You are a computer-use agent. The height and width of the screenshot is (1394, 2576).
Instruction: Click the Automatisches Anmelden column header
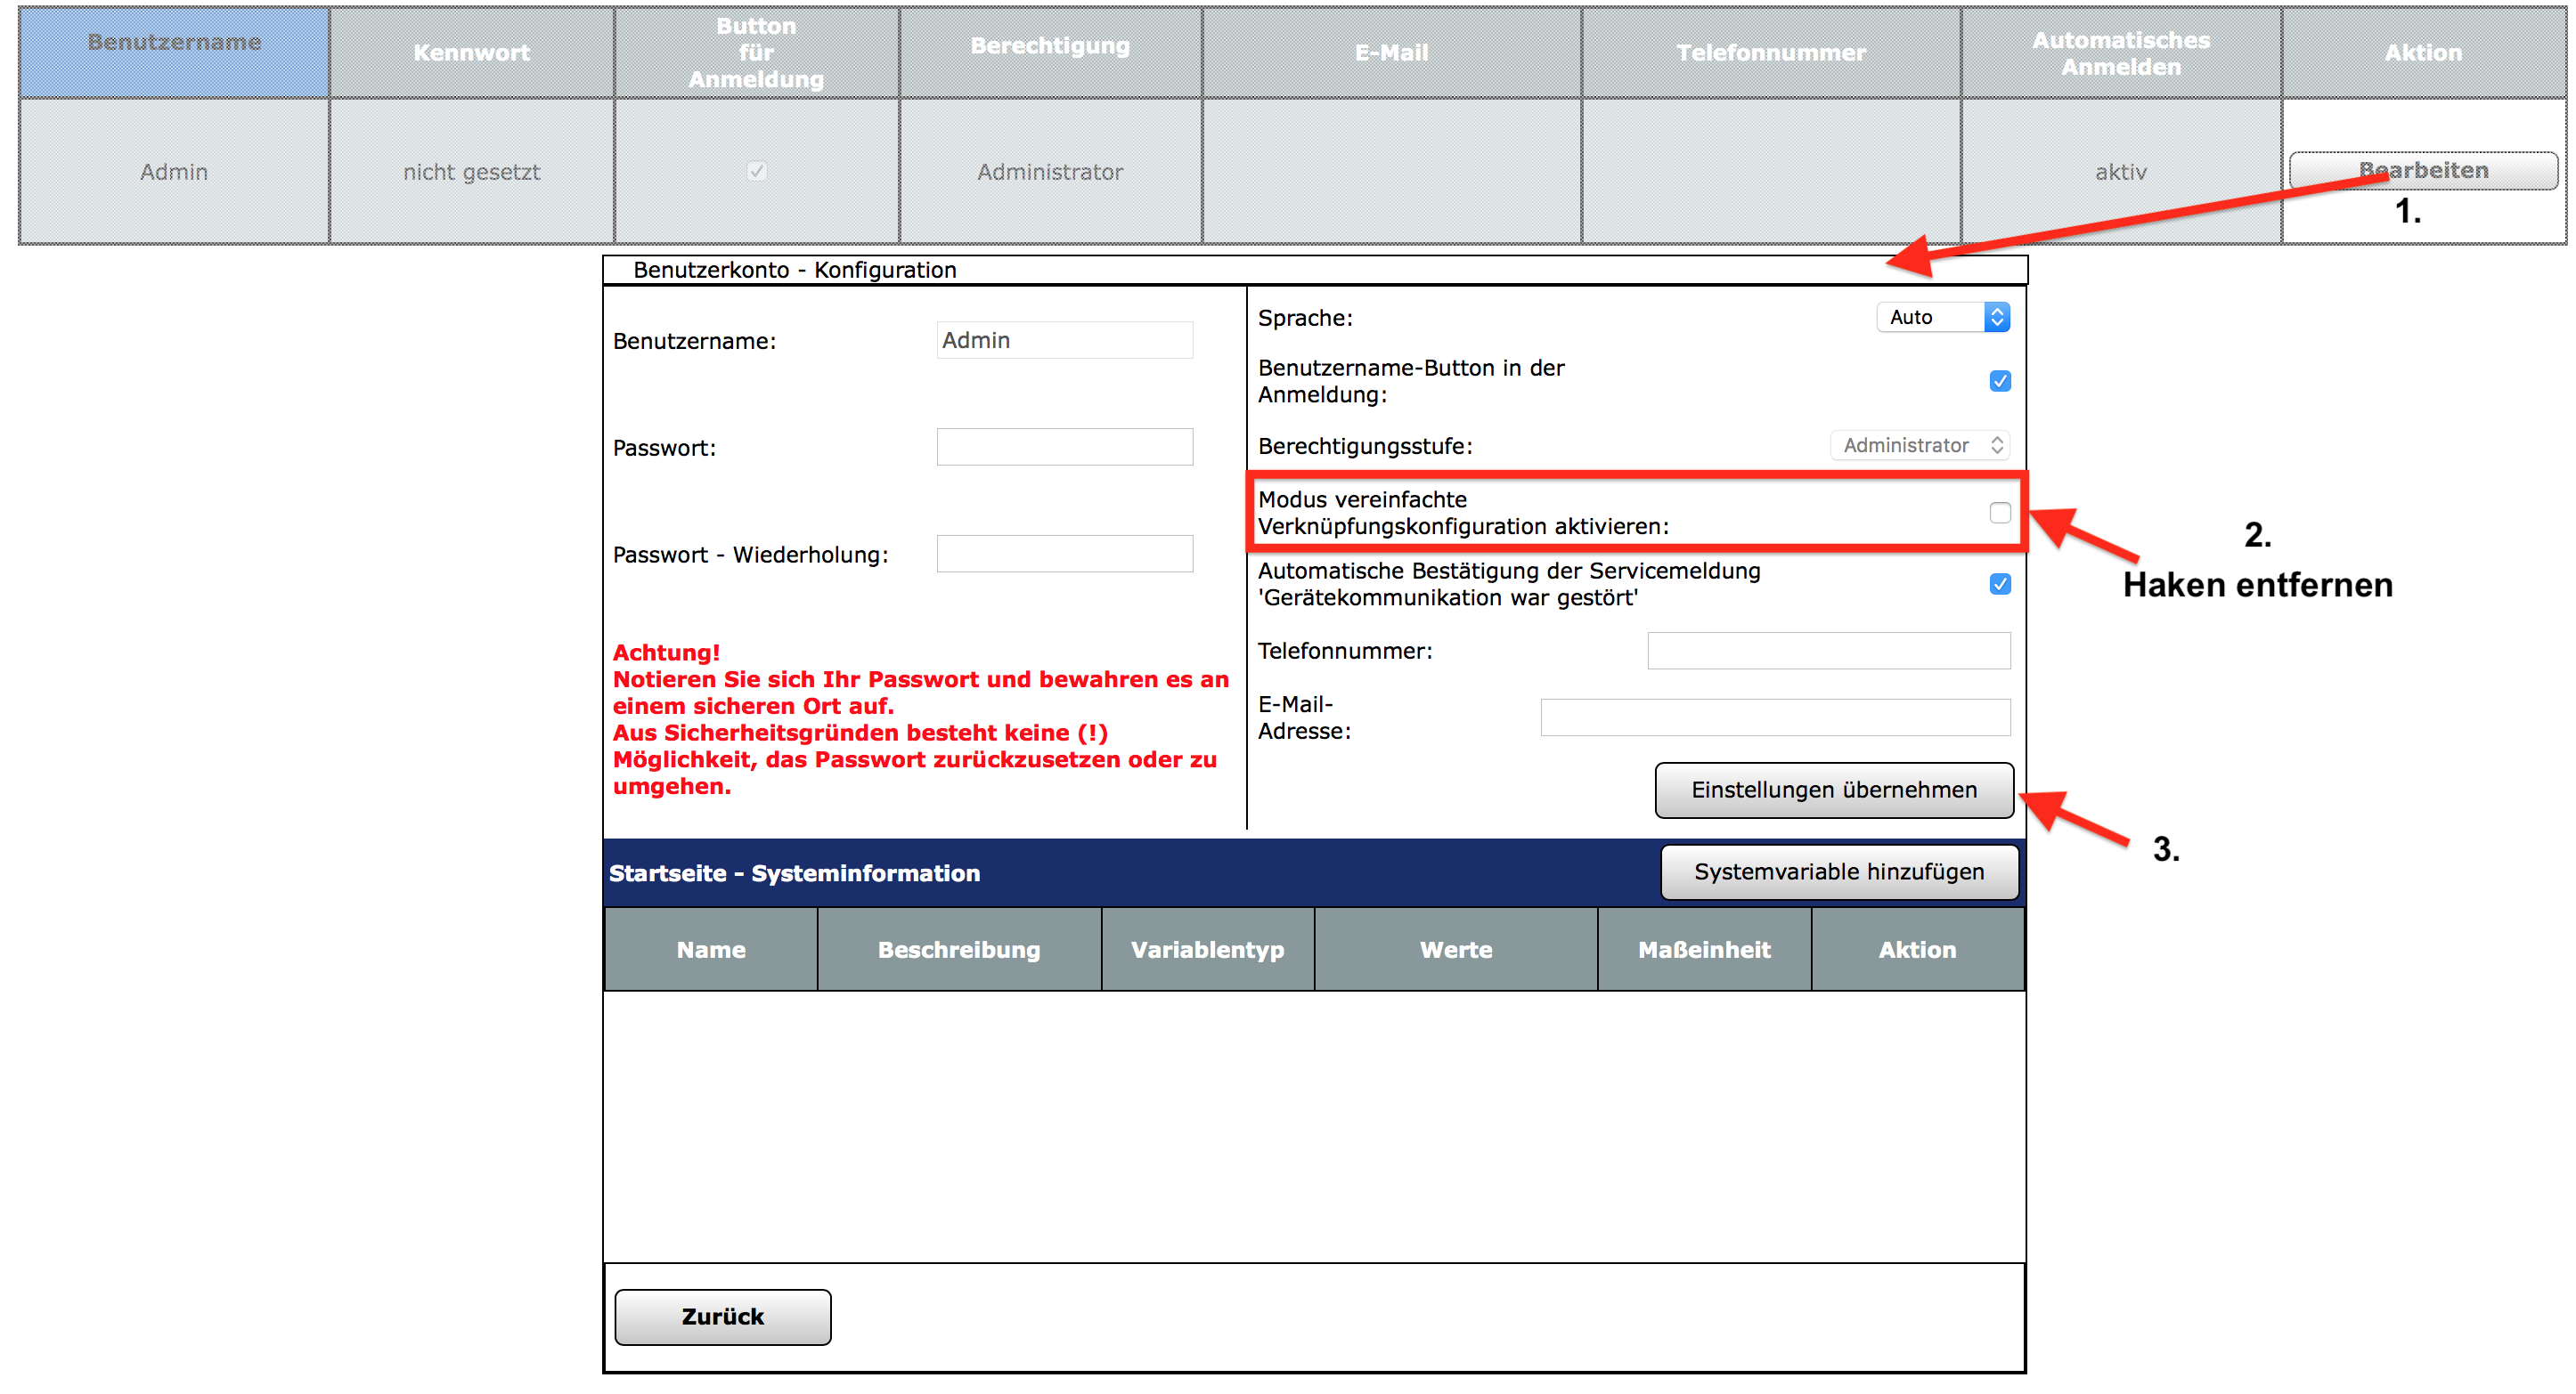point(2120,53)
